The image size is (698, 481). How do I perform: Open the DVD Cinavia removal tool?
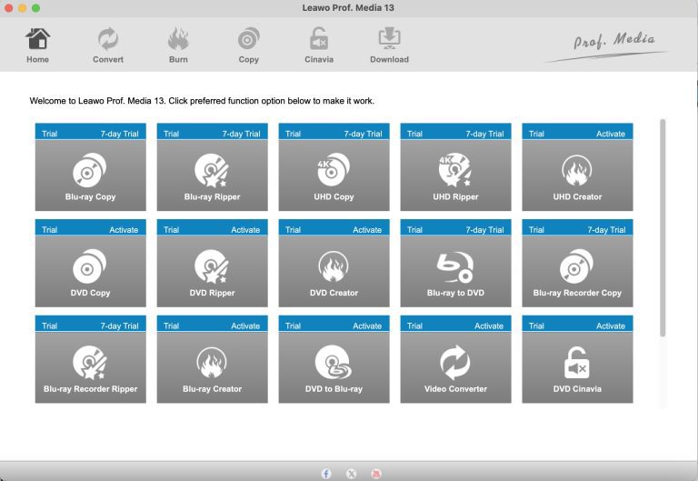[x=577, y=367]
